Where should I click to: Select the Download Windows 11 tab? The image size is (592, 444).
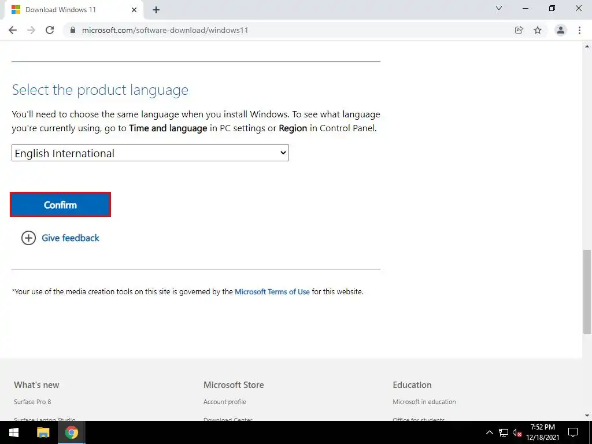click(x=73, y=10)
